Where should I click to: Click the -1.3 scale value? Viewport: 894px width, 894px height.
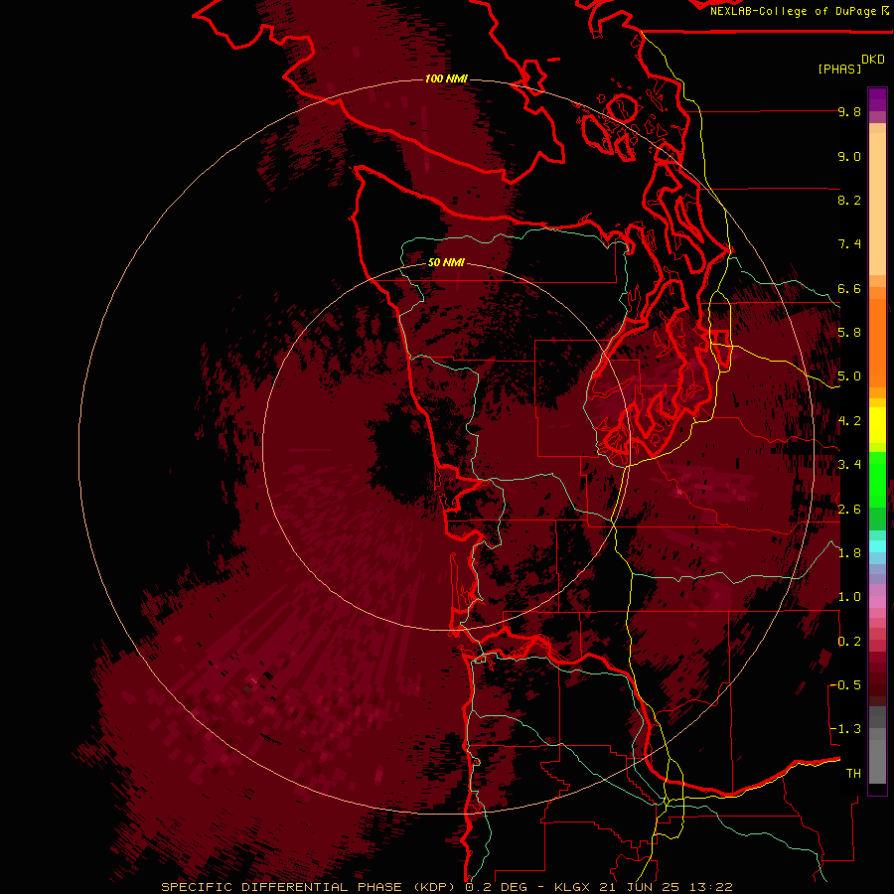coord(845,729)
